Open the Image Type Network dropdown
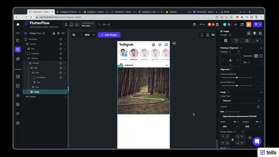The image size is (279, 157). coord(241,101)
